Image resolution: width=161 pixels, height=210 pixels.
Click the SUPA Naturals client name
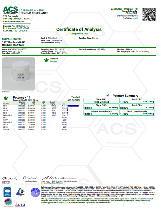[12, 39]
